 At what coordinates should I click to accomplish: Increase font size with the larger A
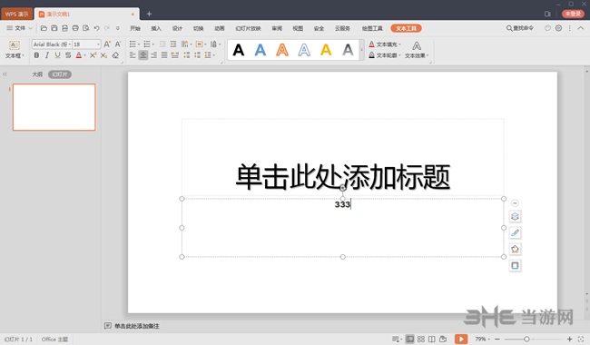(107, 44)
